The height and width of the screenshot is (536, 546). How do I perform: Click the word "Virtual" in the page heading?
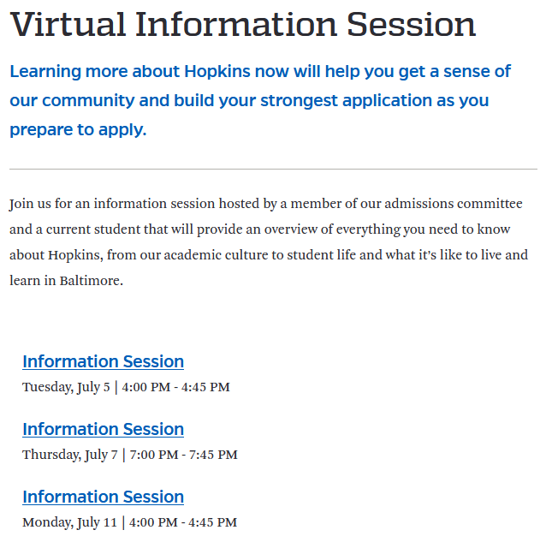tap(68, 24)
